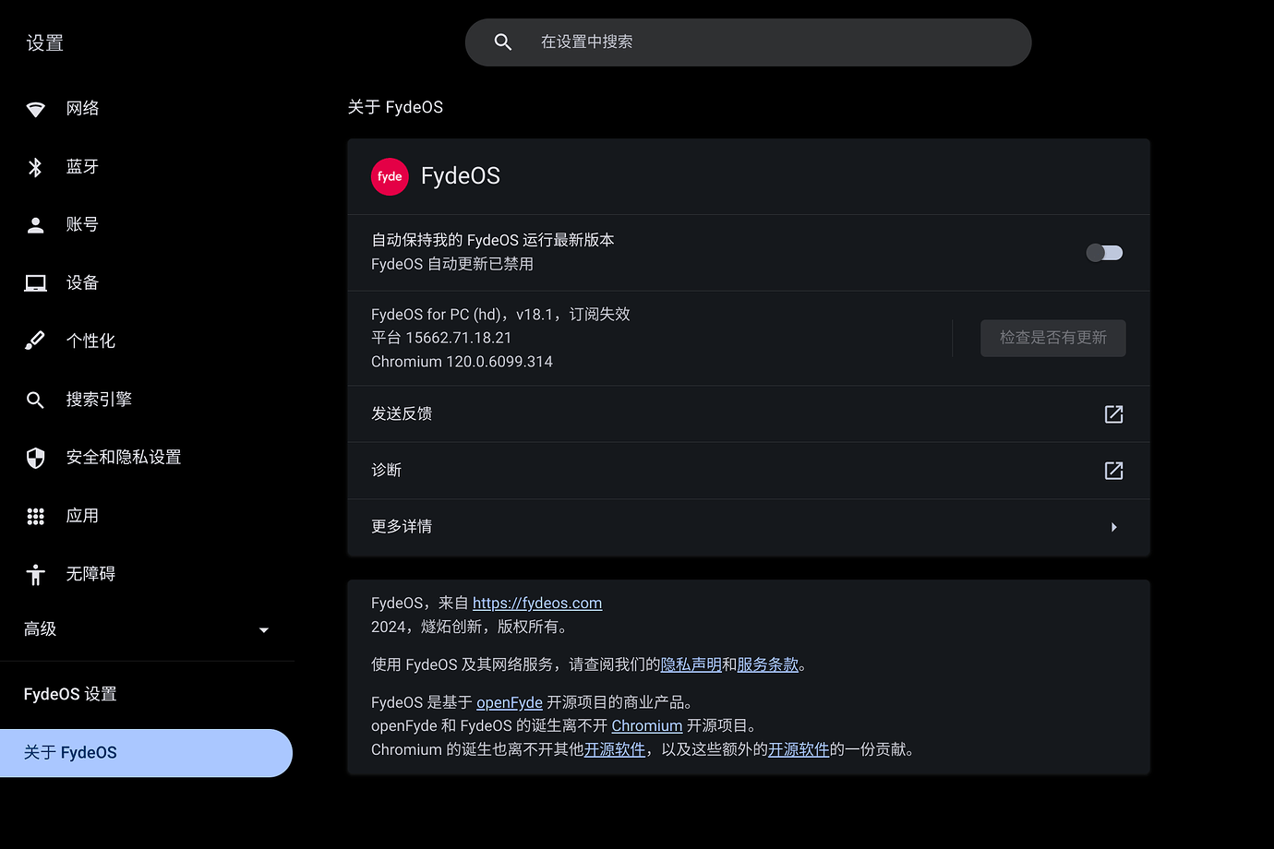The image size is (1274, 849).
Task: Click the 设备 laptop icon
Action: point(35,282)
